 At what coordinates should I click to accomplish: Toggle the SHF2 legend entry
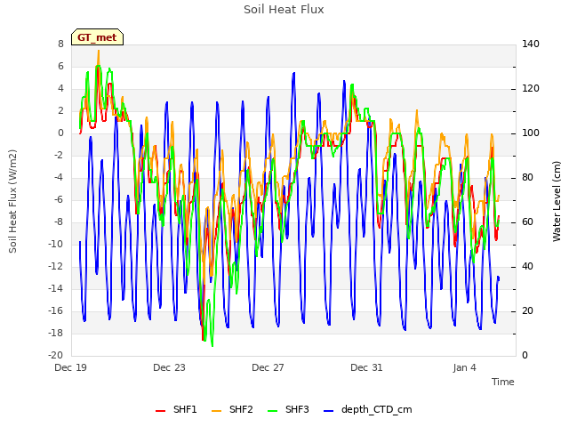pyautogui.click(x=232, y=409)
